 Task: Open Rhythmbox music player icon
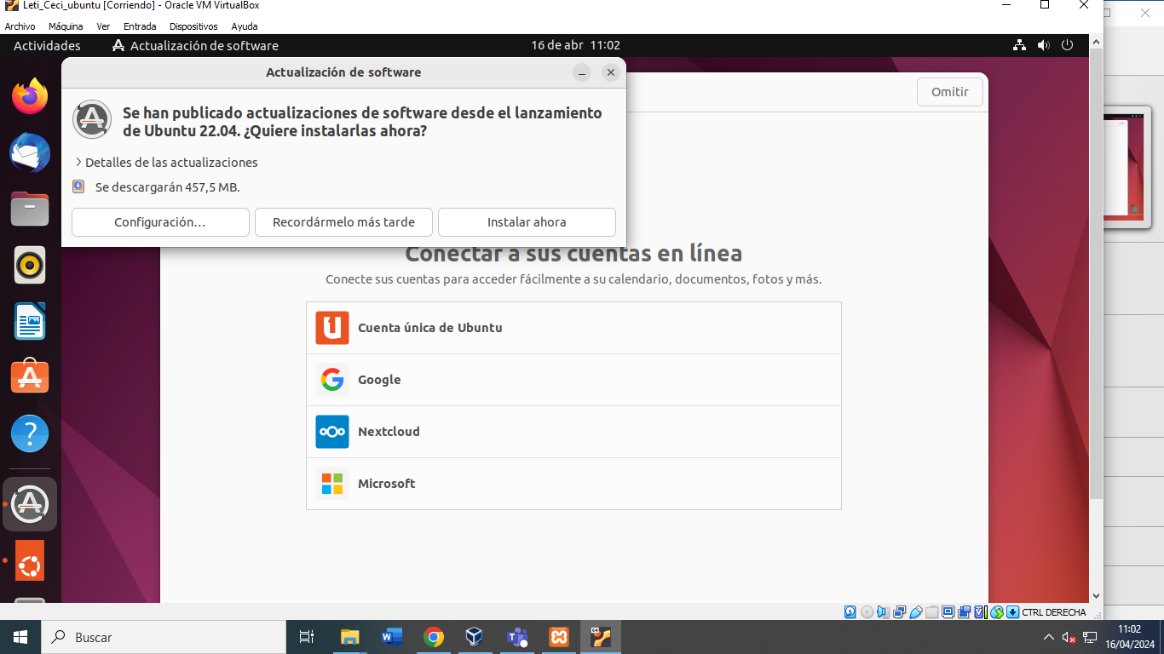point(30,265)
